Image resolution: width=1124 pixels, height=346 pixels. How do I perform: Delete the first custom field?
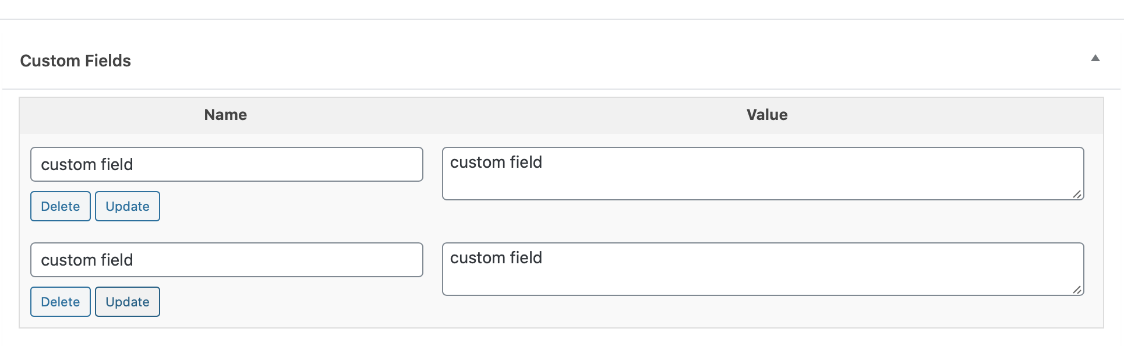tap(60, 206)
